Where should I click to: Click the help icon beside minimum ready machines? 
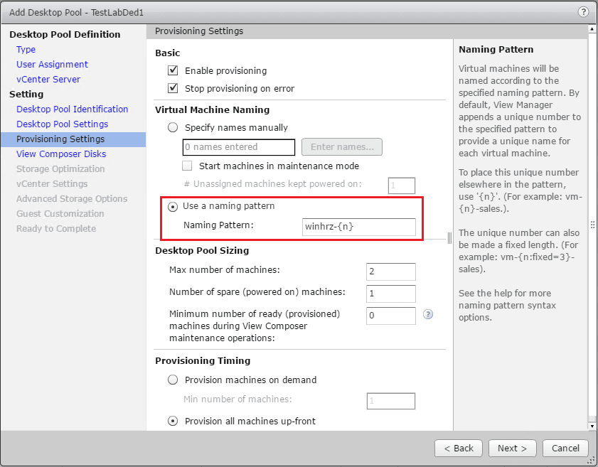coord(428,313)
